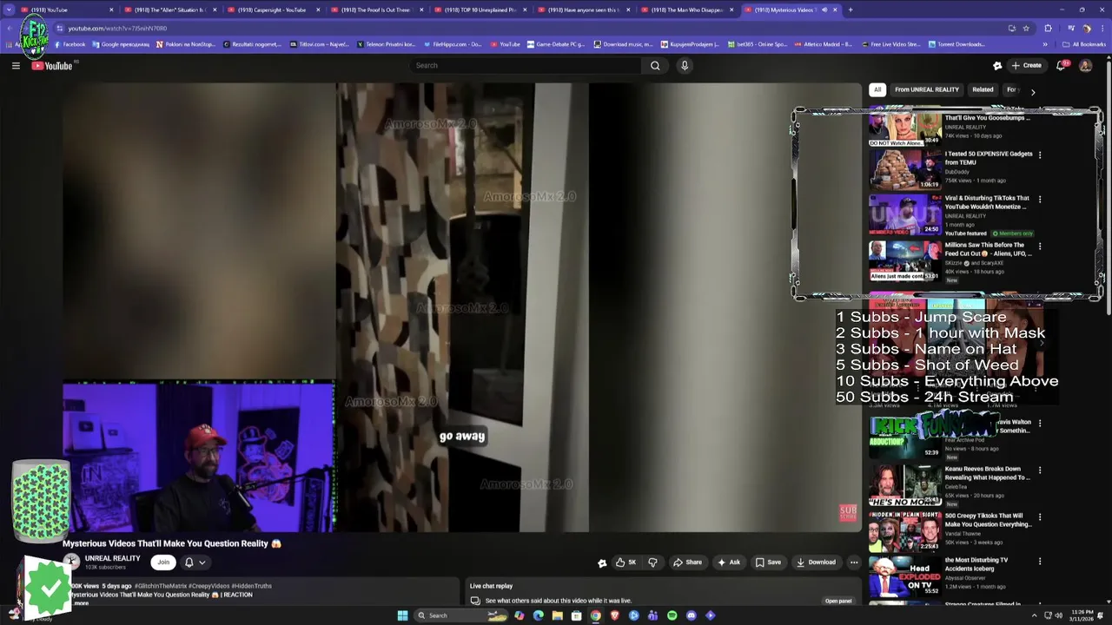Screen dimensions: 1112x625
Task: Switch to The Man Who Disappeared tab
Action: [x=691, y=10]
